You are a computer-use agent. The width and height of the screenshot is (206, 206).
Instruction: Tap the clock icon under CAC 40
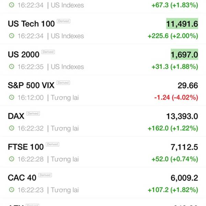(x=12, y=190)
